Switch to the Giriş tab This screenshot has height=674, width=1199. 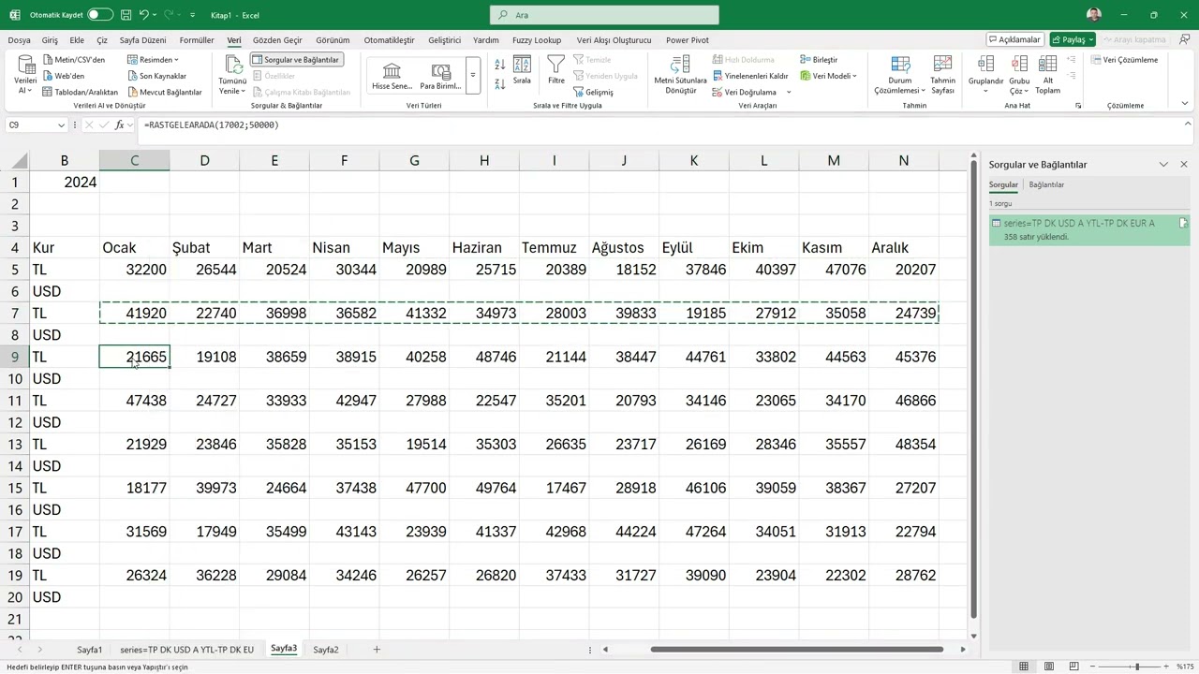50,40
